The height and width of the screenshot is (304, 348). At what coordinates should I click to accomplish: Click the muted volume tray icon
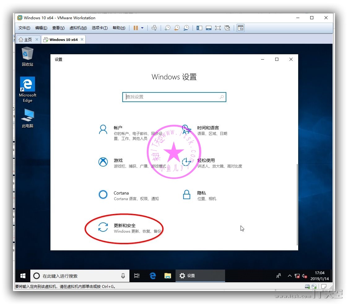coord(305,276)
